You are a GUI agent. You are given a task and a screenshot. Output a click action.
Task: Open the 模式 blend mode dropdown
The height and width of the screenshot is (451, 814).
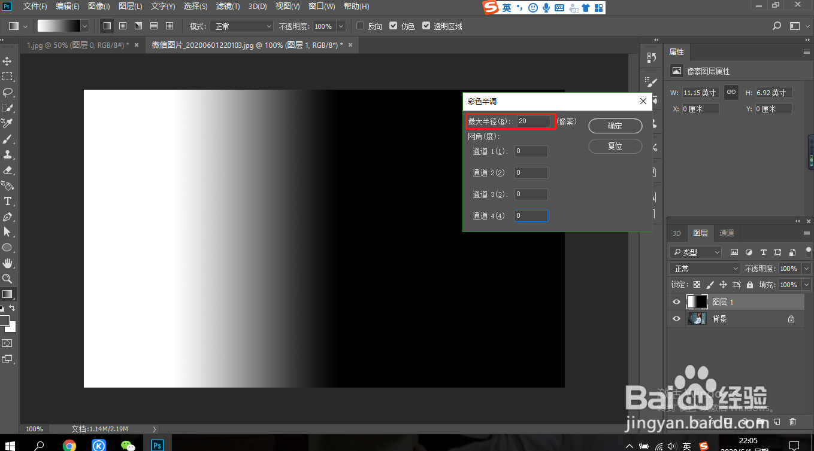coord(243,26)
